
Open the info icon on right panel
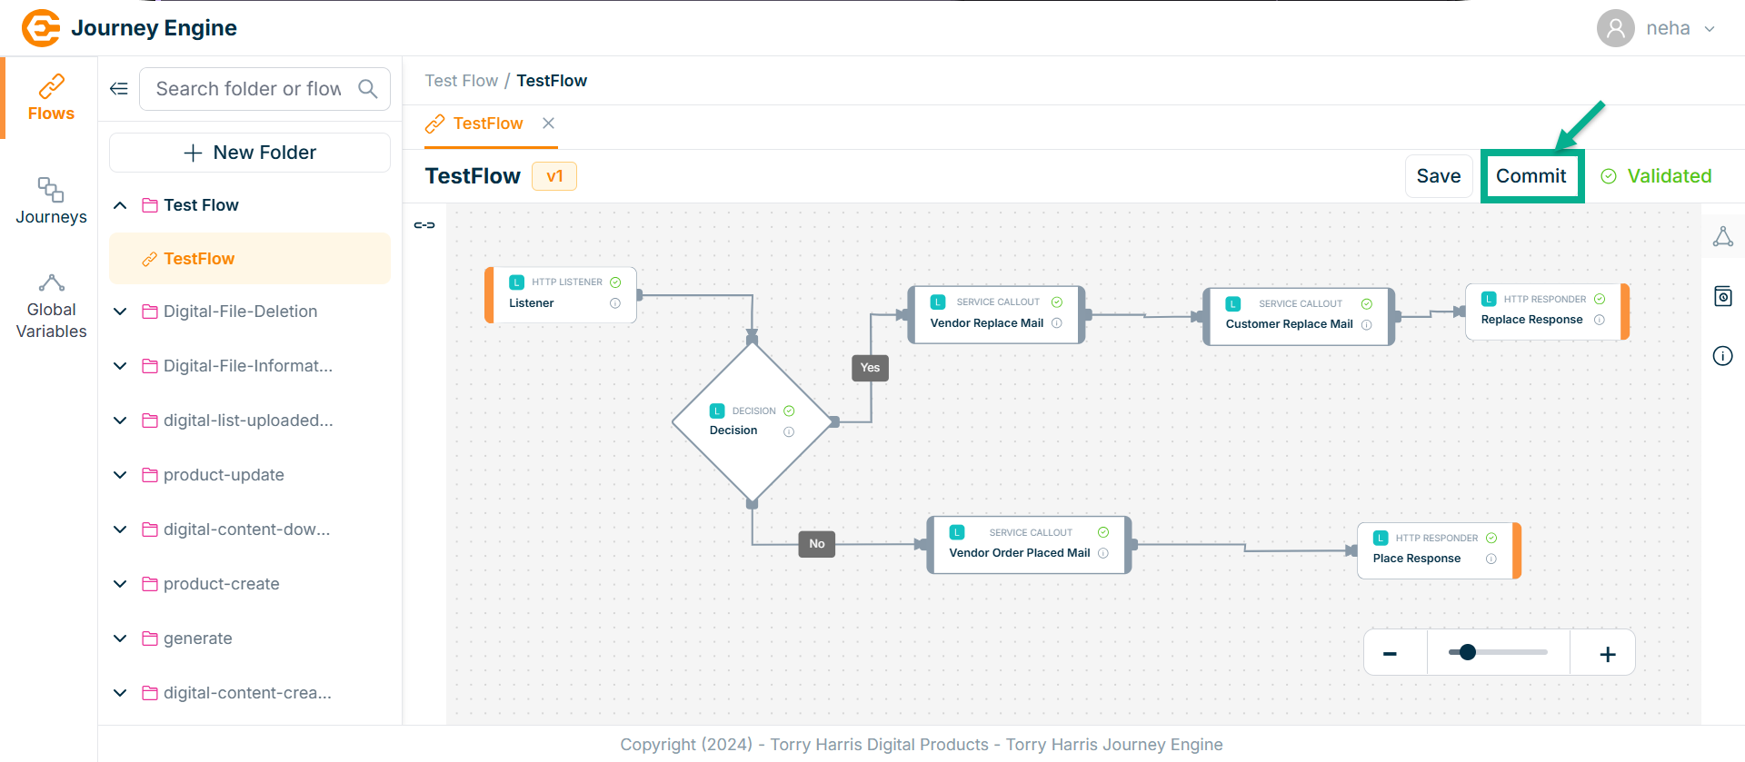tap(1722, 356)
